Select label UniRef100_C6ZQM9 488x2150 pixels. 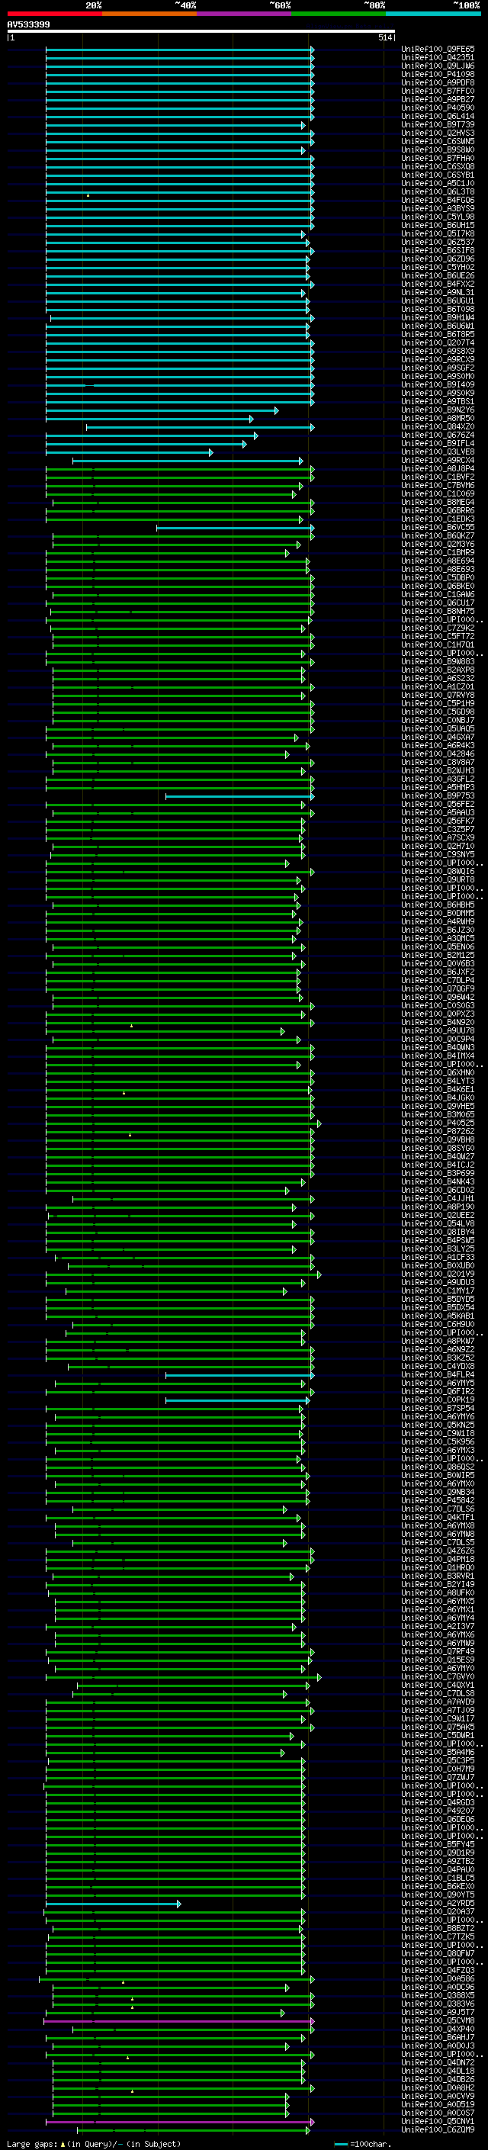click(438, 2129)
